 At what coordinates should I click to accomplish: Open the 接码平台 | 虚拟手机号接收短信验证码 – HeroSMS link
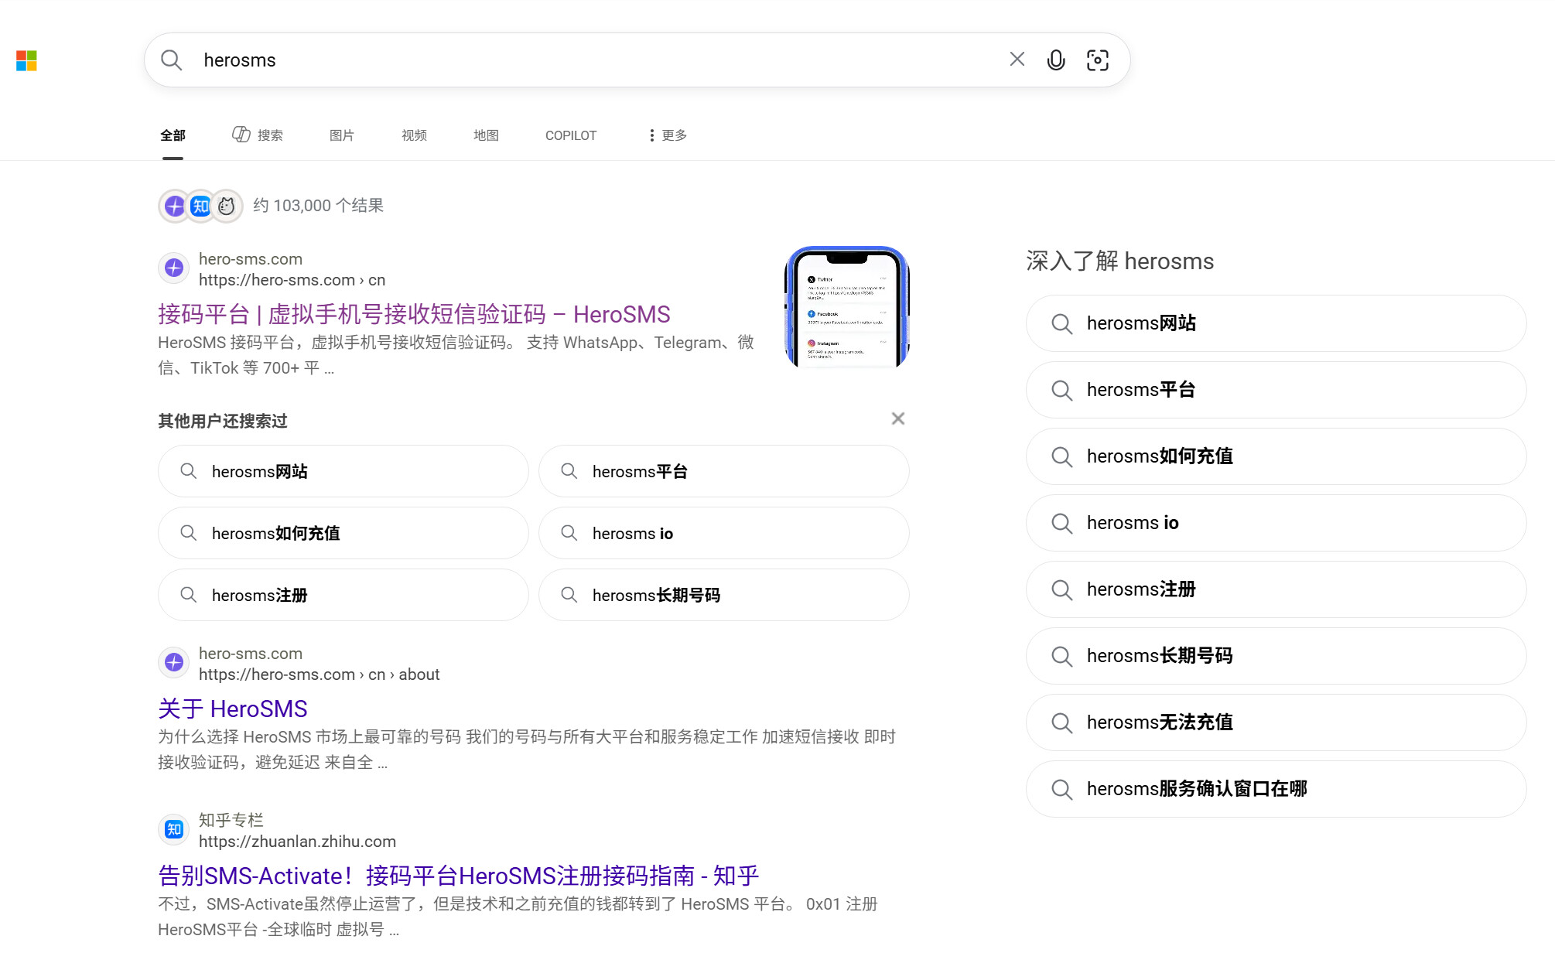click(x=414, y=314)
